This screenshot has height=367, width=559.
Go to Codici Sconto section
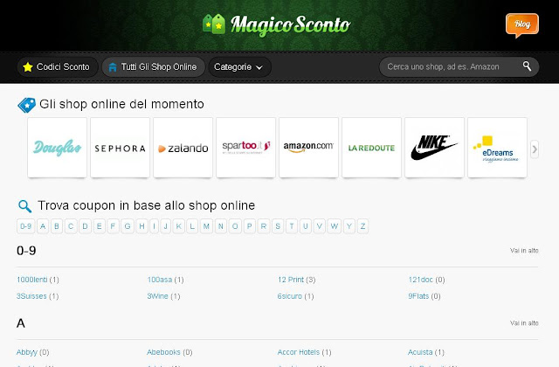tap(58, 67)
